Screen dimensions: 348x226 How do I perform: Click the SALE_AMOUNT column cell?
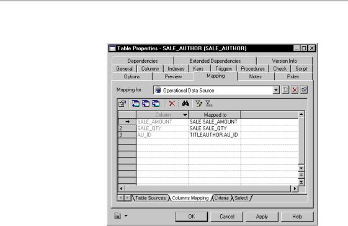coord(163,122)
